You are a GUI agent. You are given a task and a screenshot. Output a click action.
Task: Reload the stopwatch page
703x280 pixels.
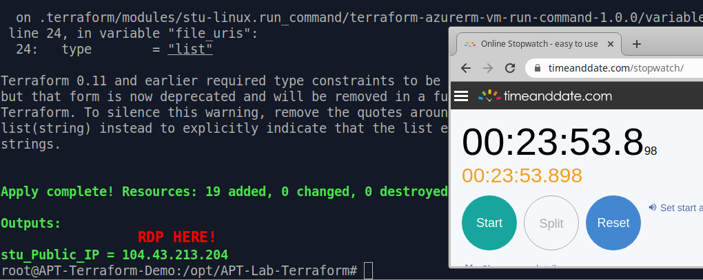pyautogui.click(x=510, y=68)
